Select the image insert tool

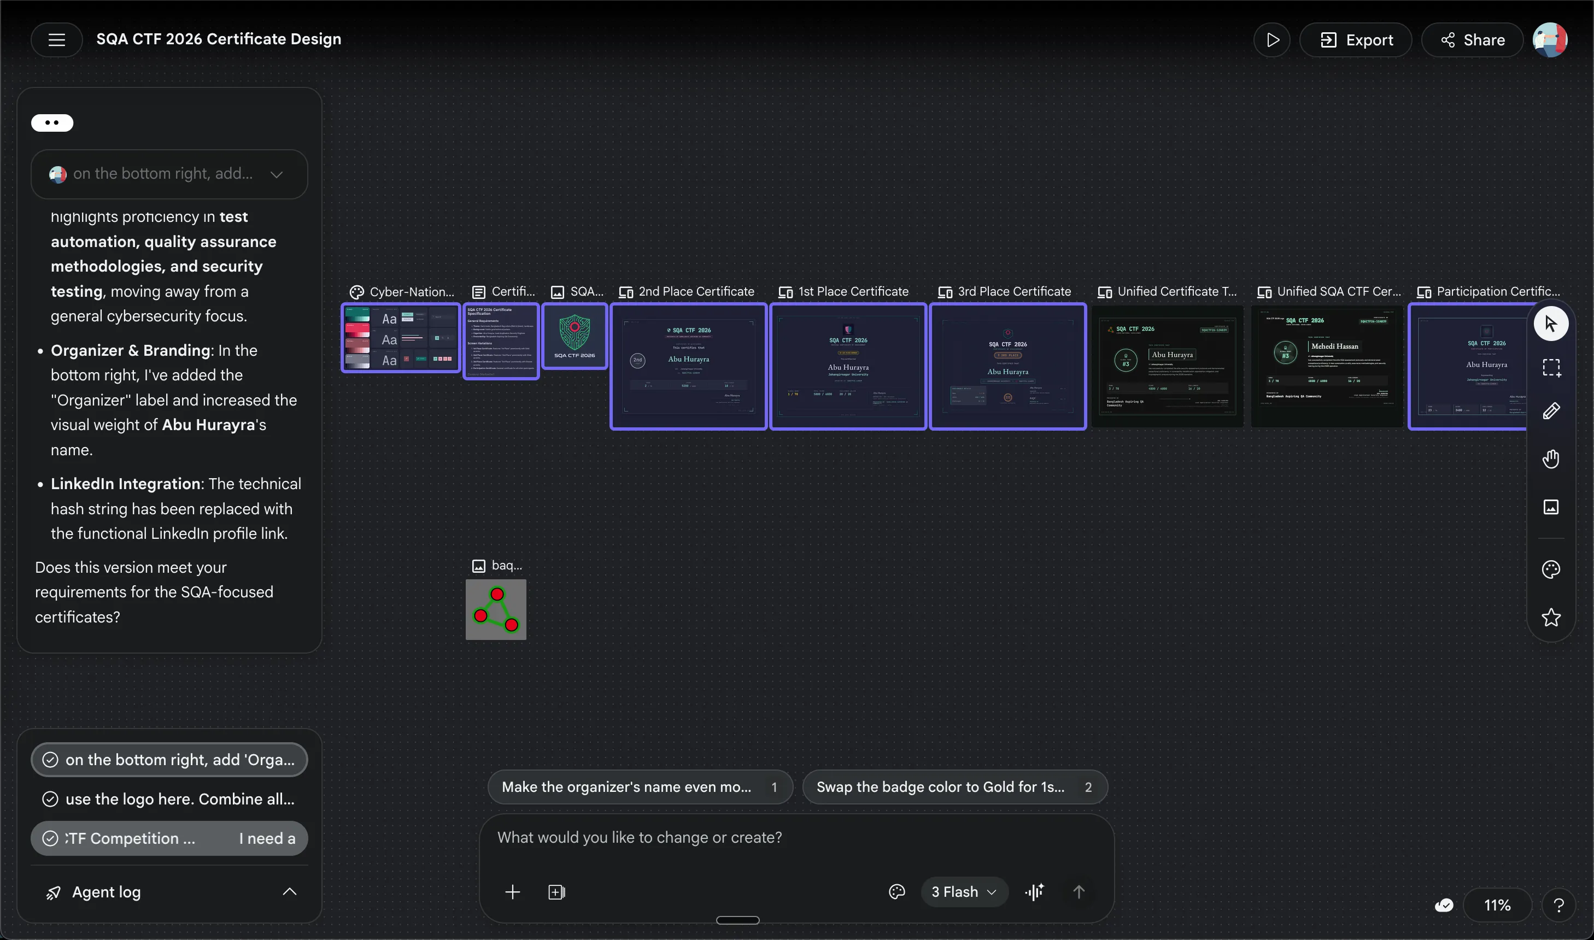[1551, 507]
